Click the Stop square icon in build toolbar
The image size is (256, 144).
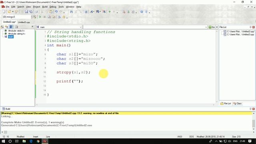click(44, 17)
